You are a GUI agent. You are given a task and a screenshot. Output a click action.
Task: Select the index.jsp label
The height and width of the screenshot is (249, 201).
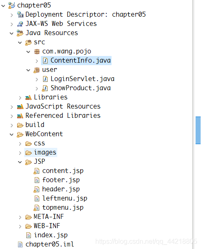click(x=51, y=235)
